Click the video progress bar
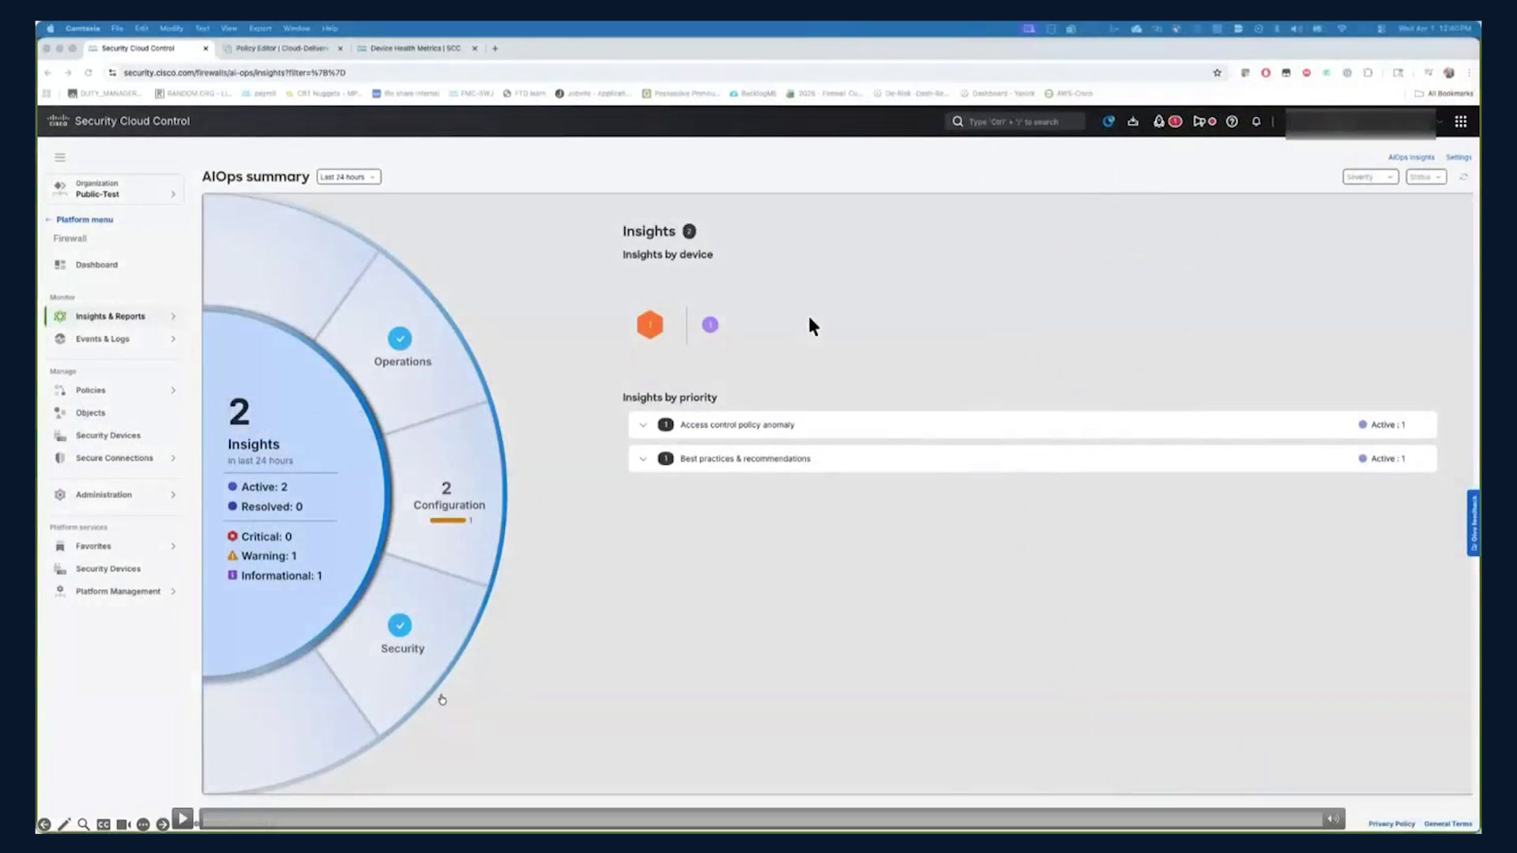 point(760,820)
